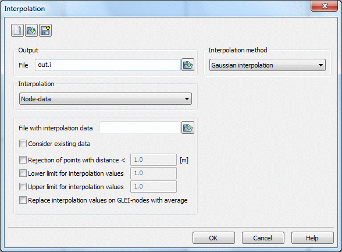Click the Cancel button
This screenshot has width=342, height=252.
tap(263, 238)
